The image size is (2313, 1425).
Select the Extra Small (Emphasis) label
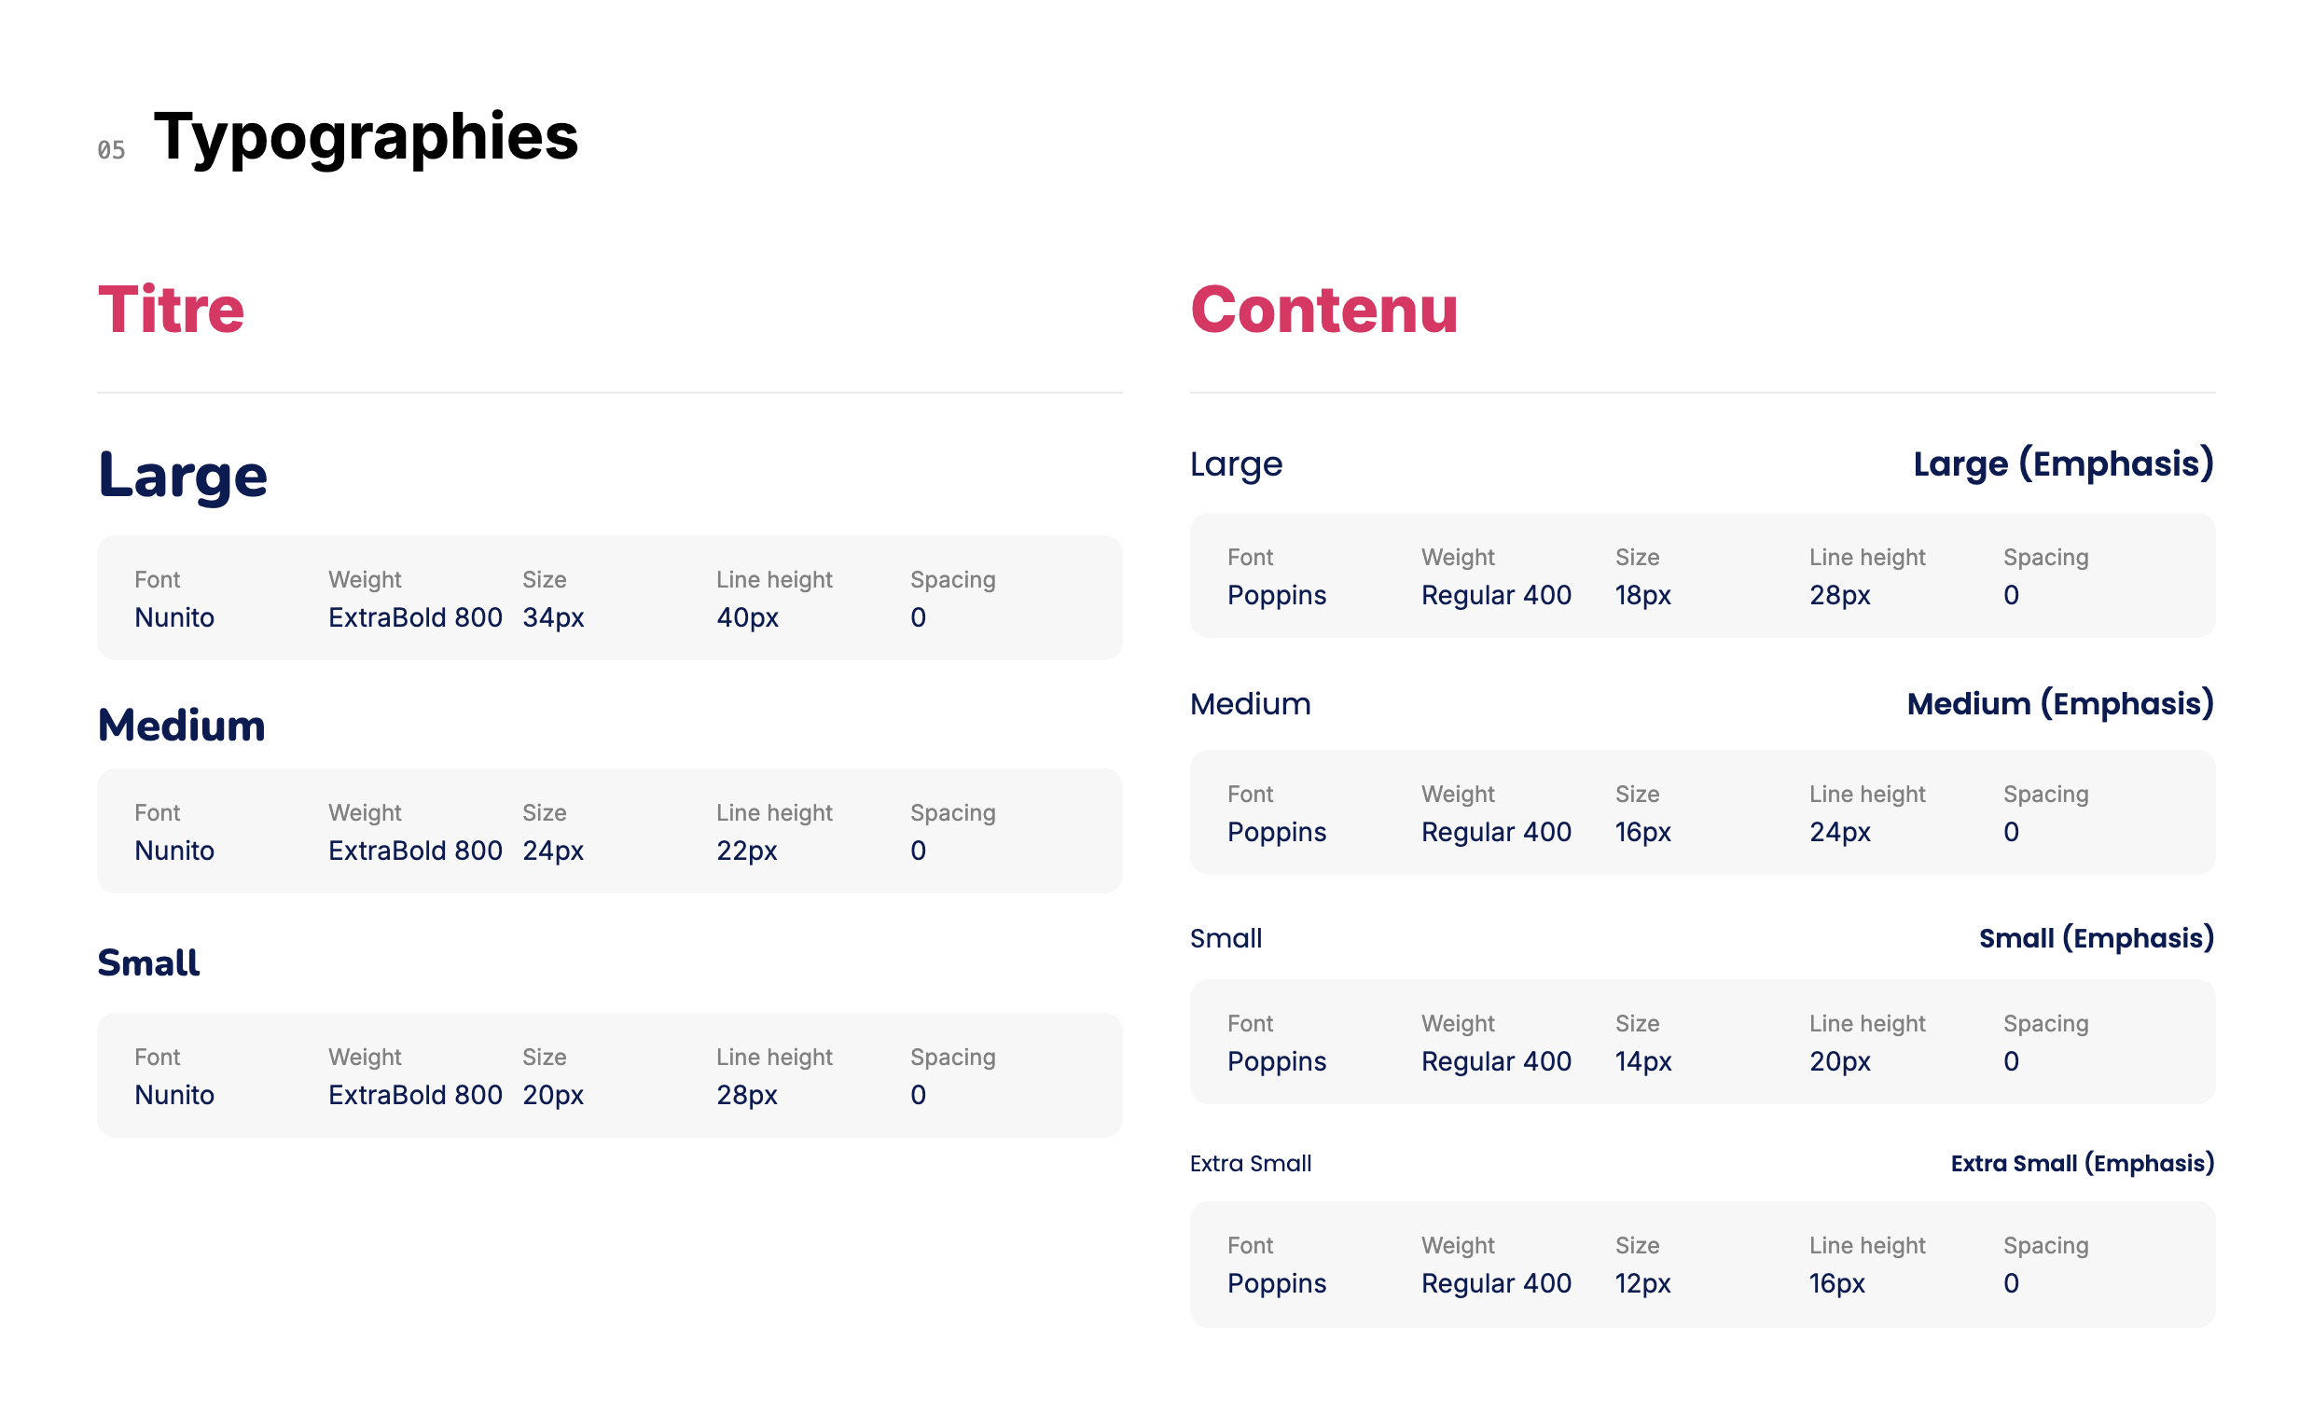tap(2082, 1163)
